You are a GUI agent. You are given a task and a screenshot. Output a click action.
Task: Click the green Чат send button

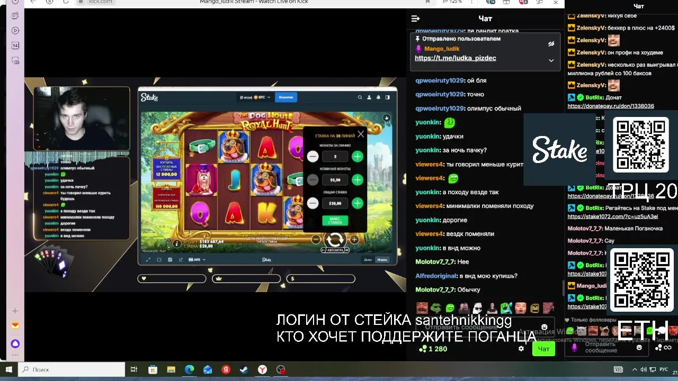[x=543, y=349]
